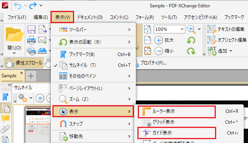
Task: Expand ズーム（Z） submenu
Action: (93, 99)
